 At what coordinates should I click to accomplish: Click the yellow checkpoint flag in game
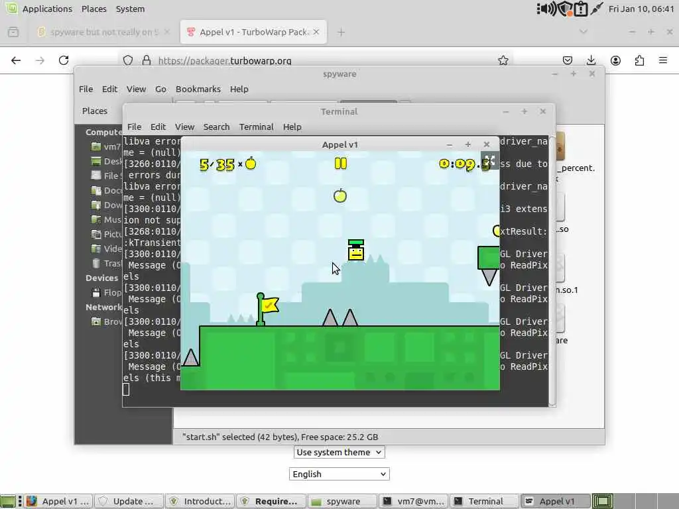click(x=267, y=309)
